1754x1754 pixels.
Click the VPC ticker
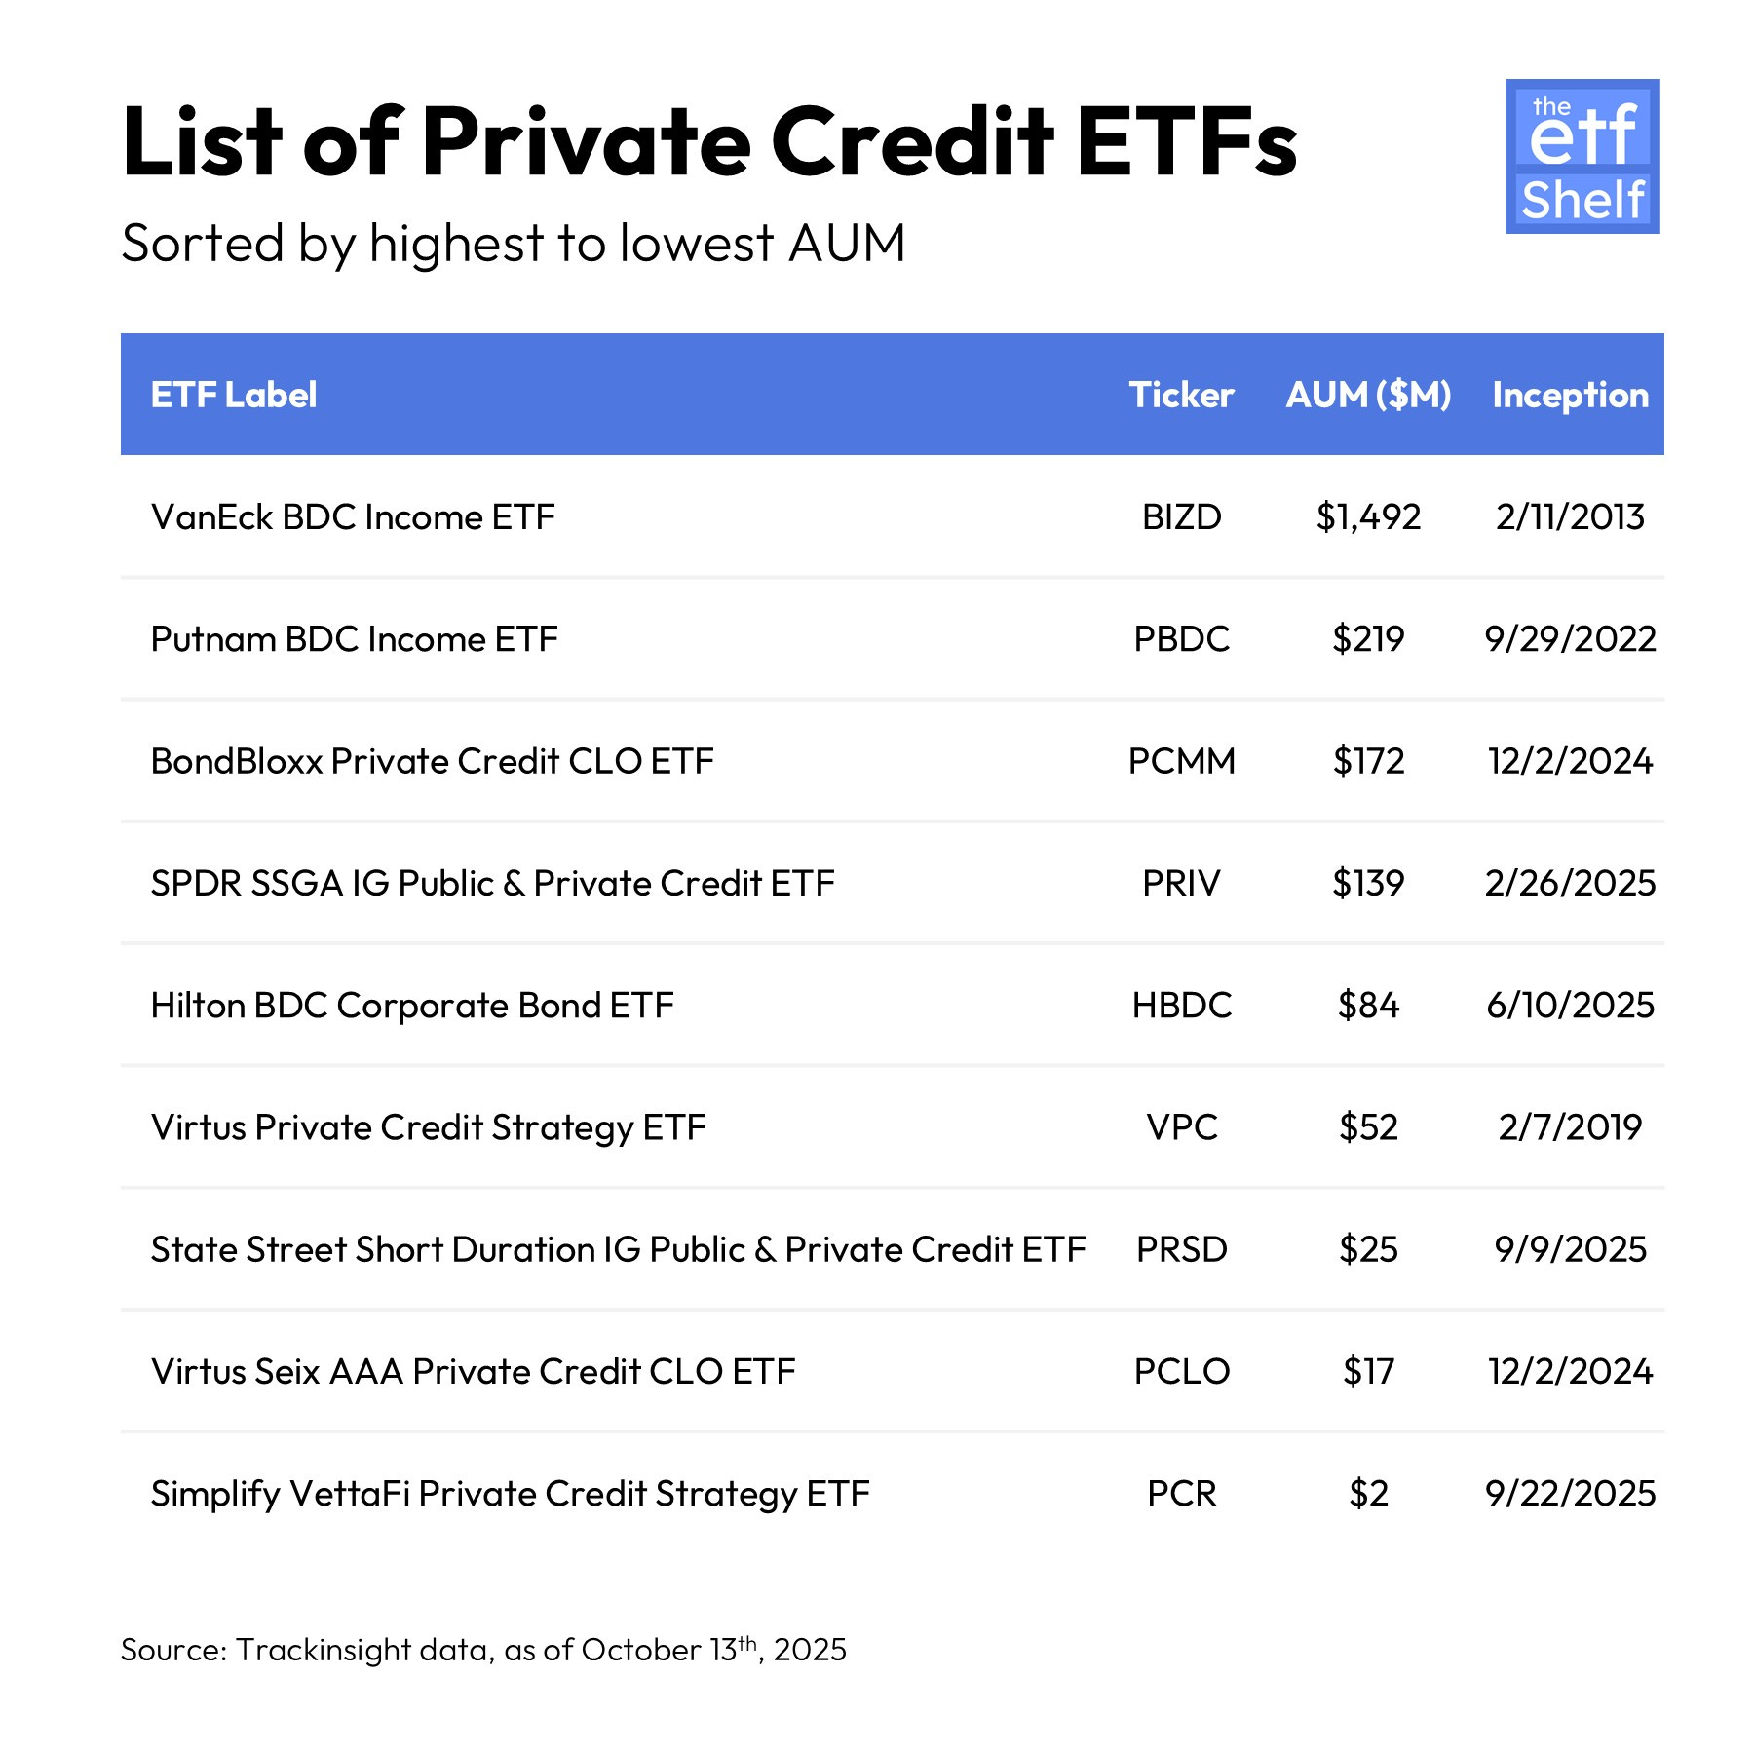pyautogui.click(x=1181, y=1127)
